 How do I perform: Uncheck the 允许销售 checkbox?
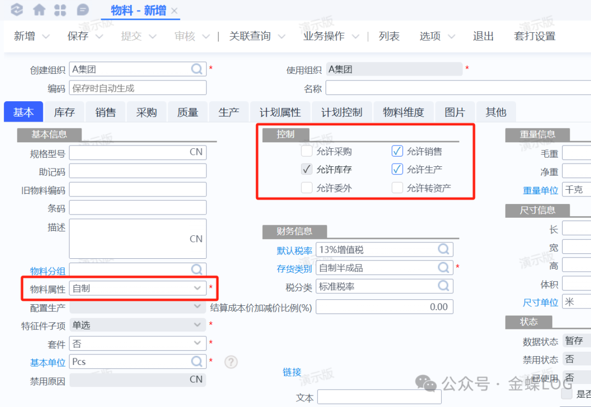click(x=397, y=152)
